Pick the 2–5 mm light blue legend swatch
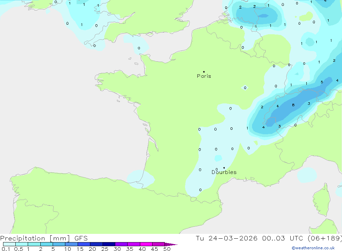Image resolution: width=342 pixels, height=251 pixels. click(47, 244)
